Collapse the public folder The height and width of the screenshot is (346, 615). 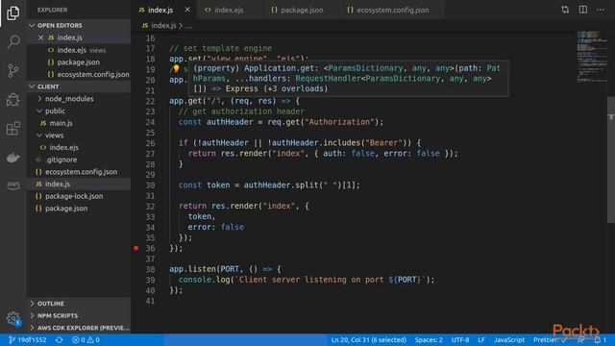click(79, 111)
